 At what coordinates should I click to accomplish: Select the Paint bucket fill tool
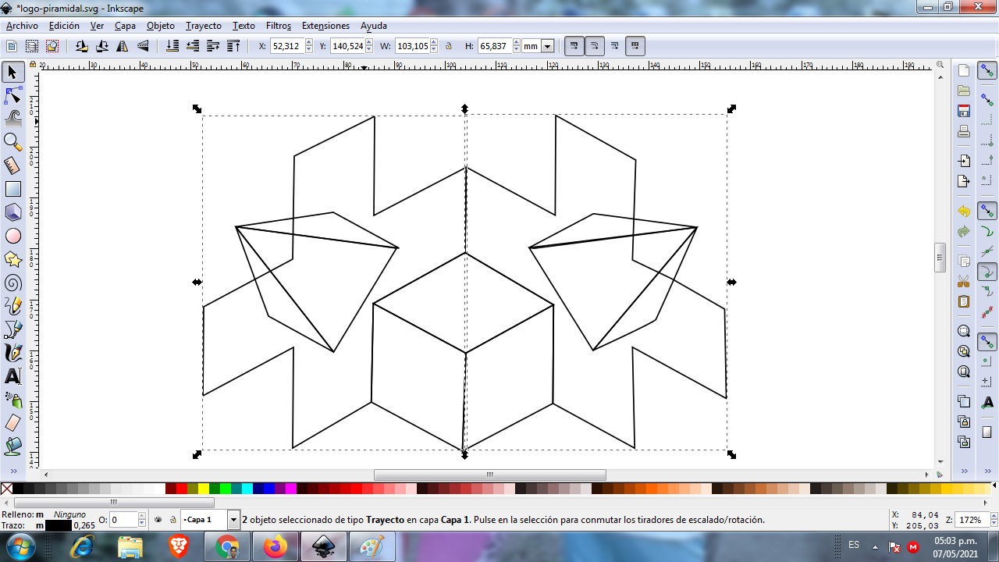click(12, 446)
